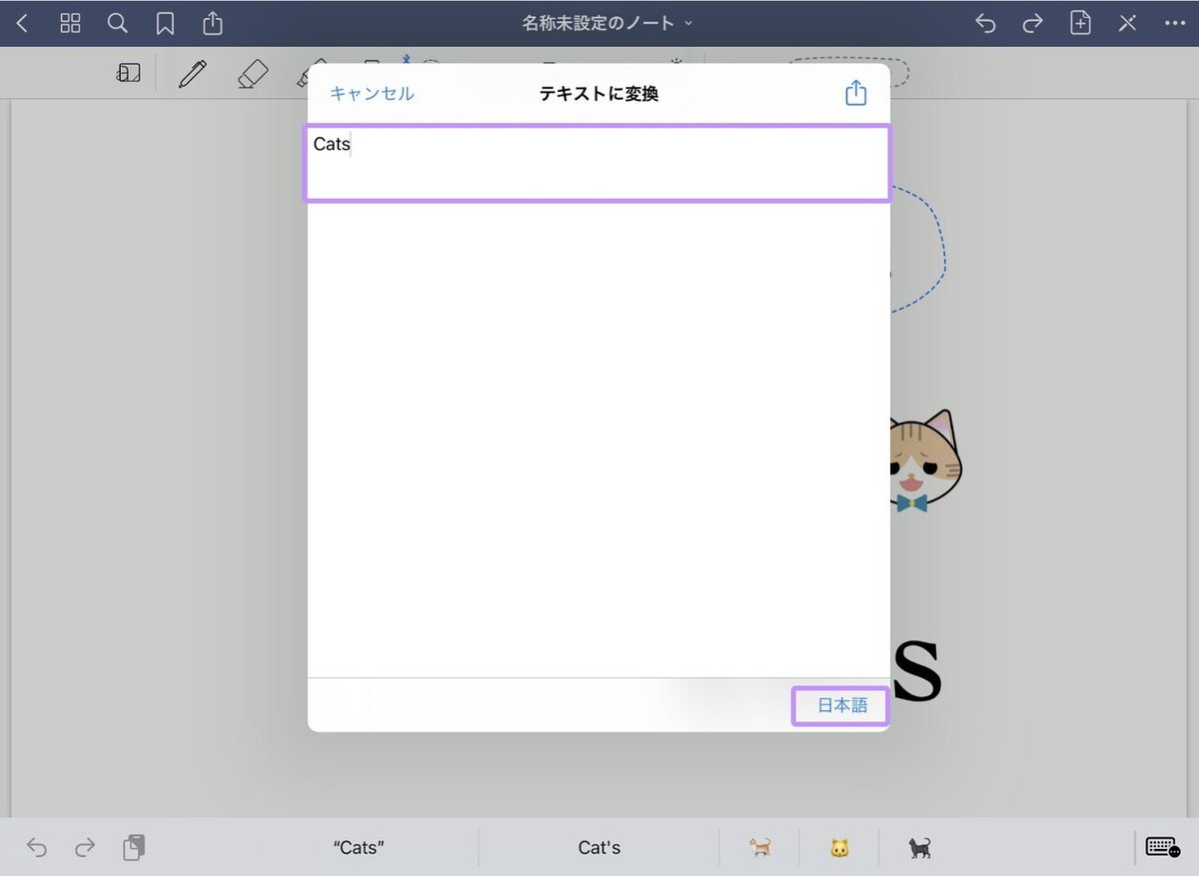Tap the bookmark icon
1199x876 pixels.
(x=164, y=22)
